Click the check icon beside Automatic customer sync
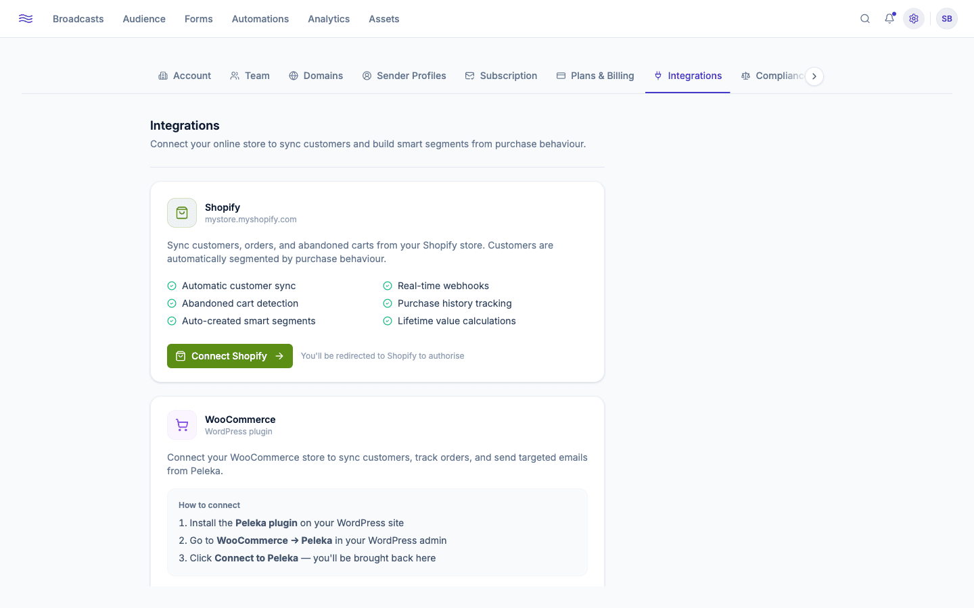Viewport: 974px width, 608px height. pos(172,286)
